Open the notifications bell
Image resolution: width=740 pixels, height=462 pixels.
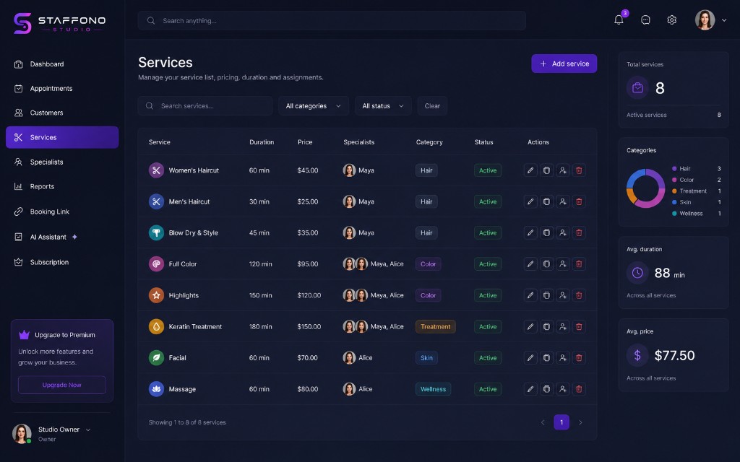click(619, 19)
